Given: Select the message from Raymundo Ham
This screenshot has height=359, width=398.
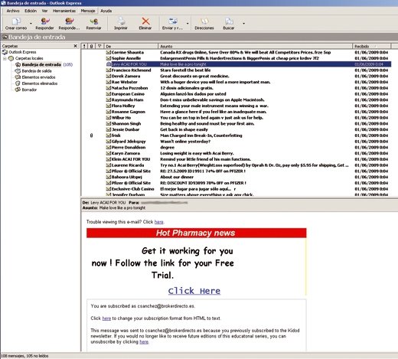Looking at the screenshot, I should click(236, 100).
